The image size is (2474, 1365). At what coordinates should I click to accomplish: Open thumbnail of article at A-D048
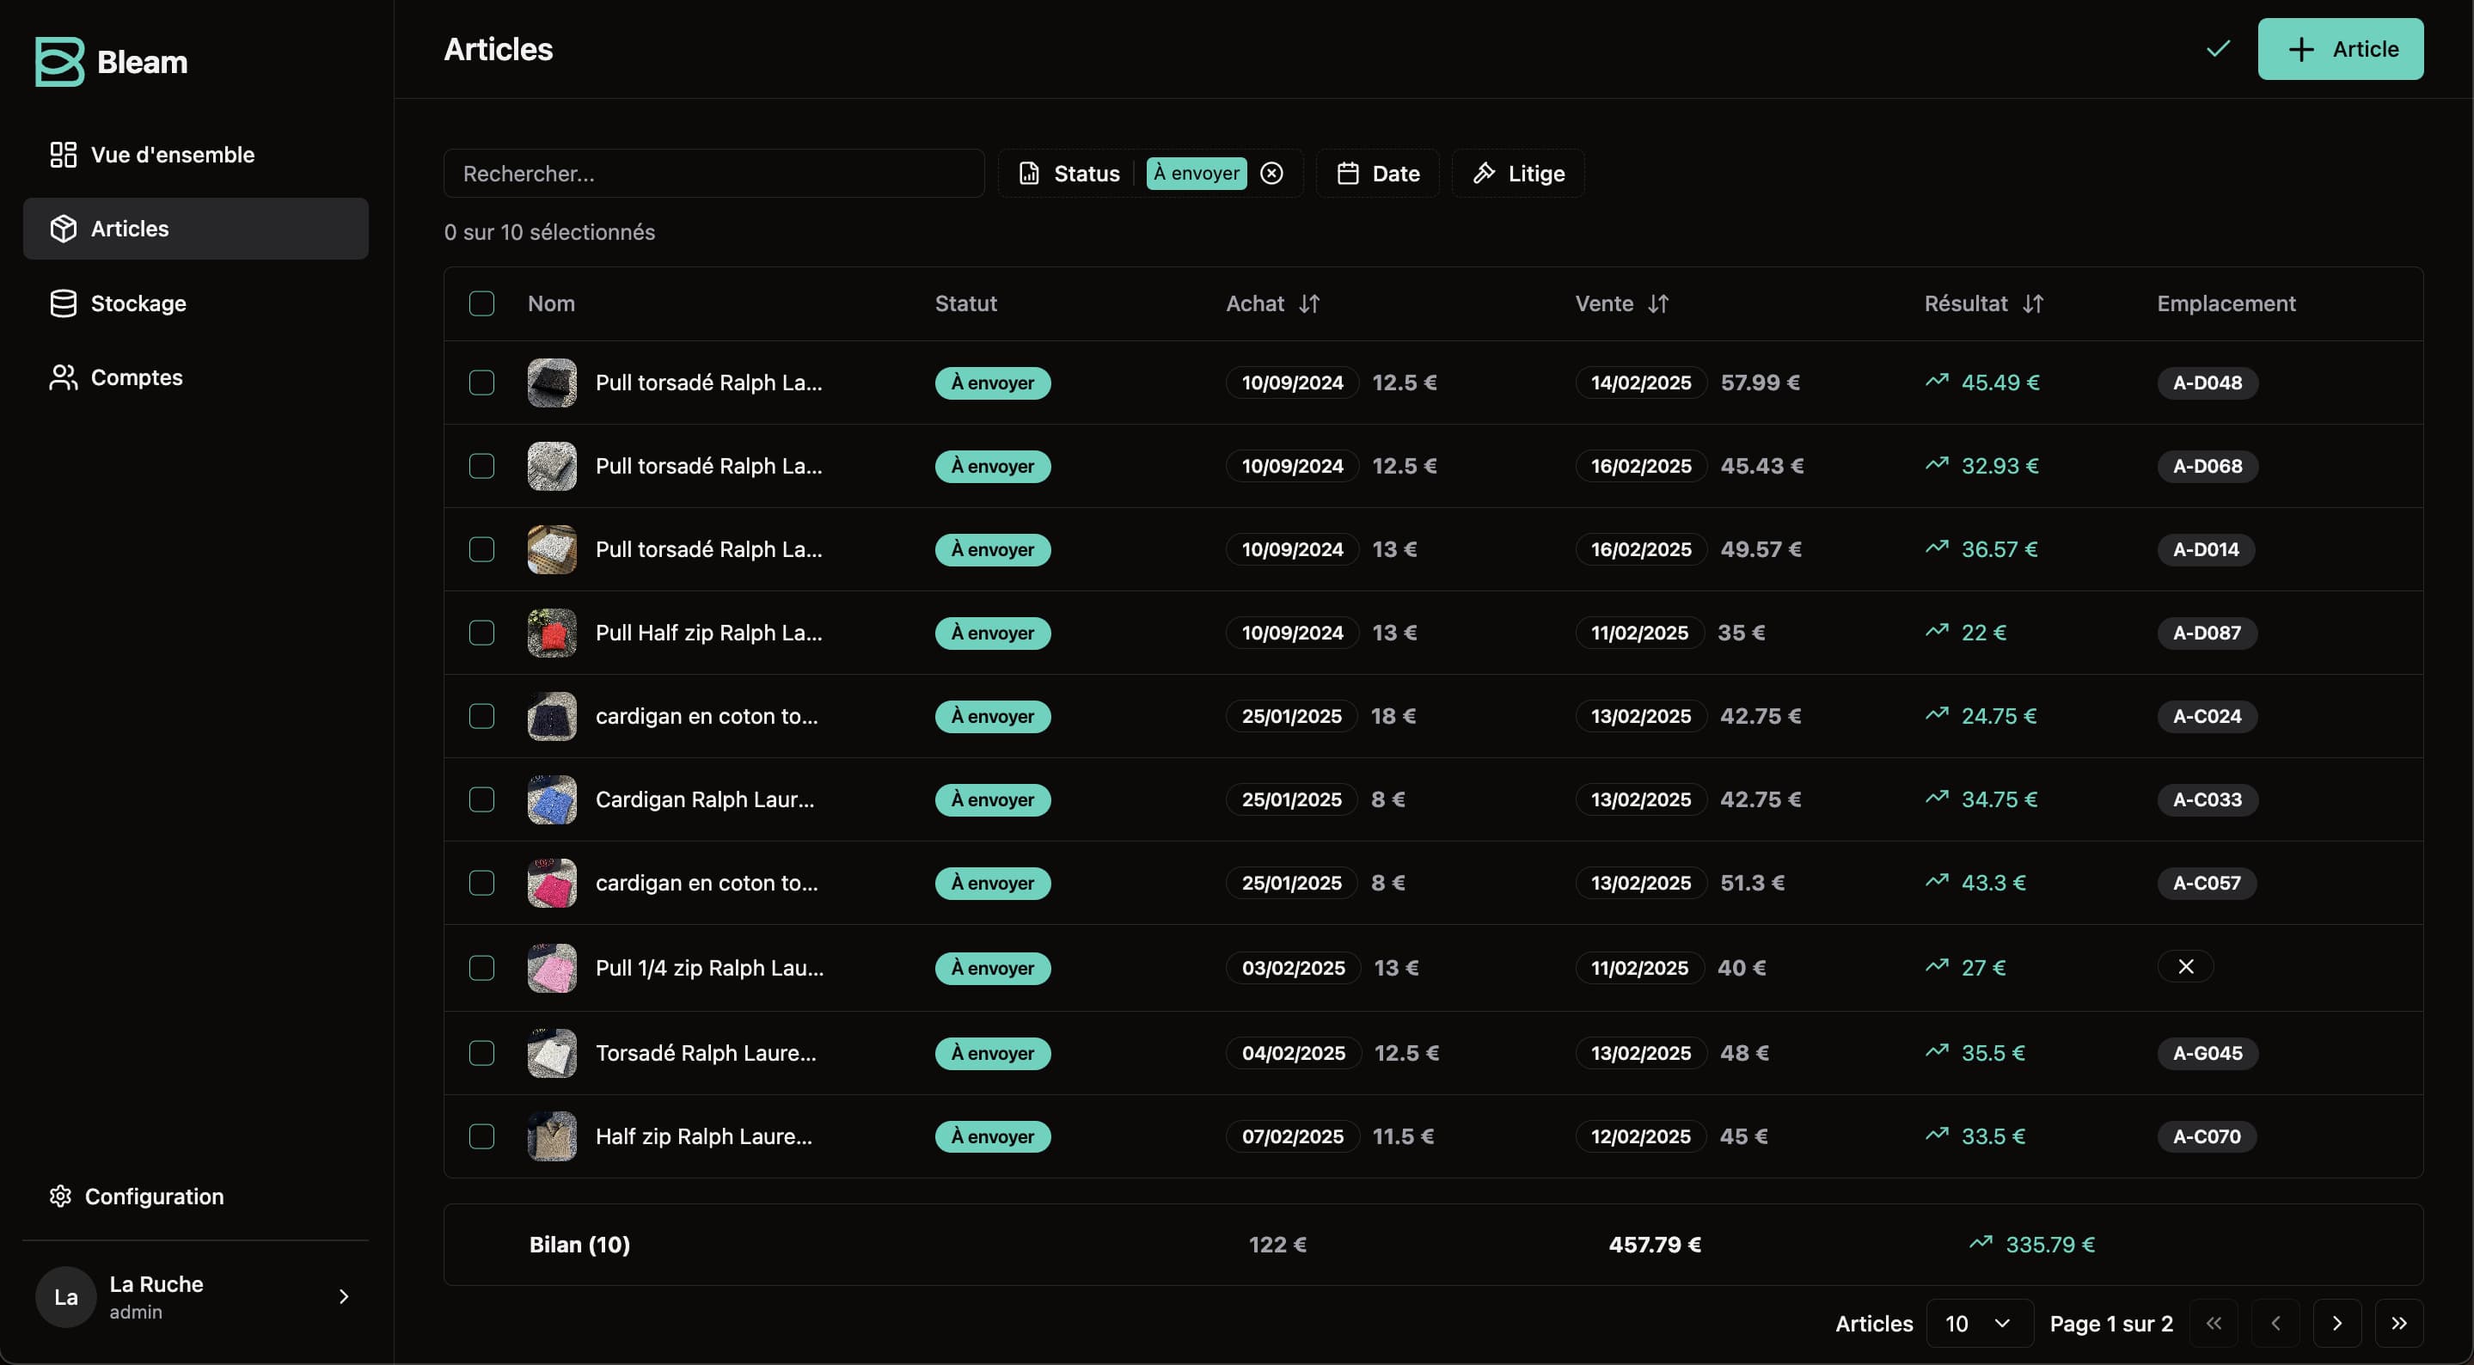click(552, 383)
